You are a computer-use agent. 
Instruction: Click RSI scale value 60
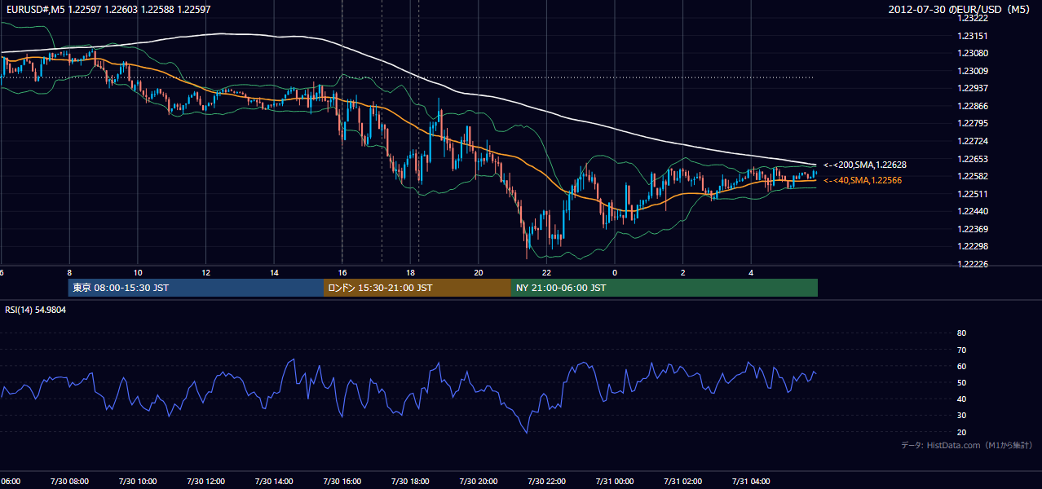tap(961, 366)
